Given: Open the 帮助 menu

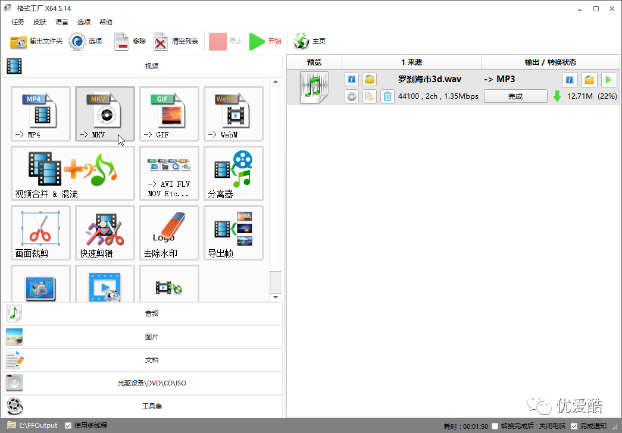Looking at the screenshot, I should pos(105,22).
